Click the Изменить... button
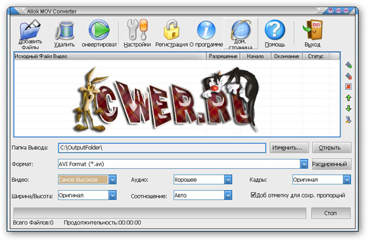Image resolution: width=368 pixels, height=241 pixels. pos(289,148)
